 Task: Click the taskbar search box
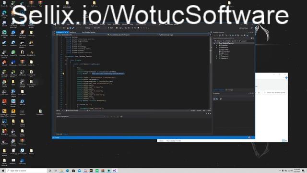coord(26,171)
